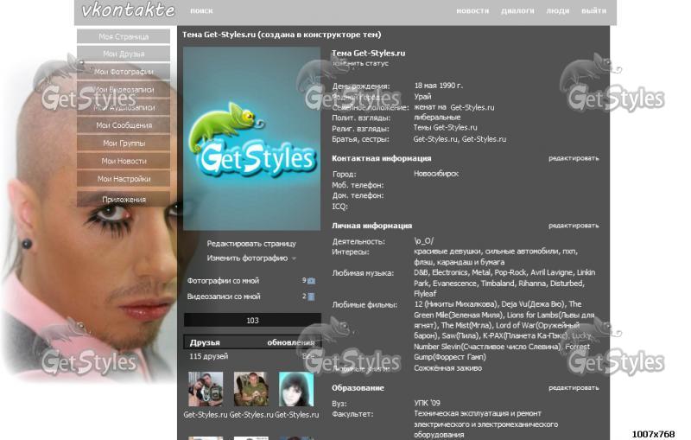Click city value Новосибирск
The width and height of the screenshot is (691, 440).
coord(436,174)
